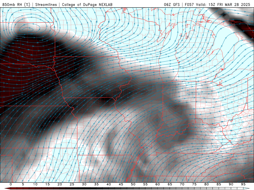
Task: Click the "40" label on color scale
Action: pyautogui.click(x=109, y=184)
